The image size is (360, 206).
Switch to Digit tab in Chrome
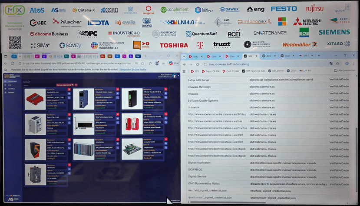(x=287, y=56)
